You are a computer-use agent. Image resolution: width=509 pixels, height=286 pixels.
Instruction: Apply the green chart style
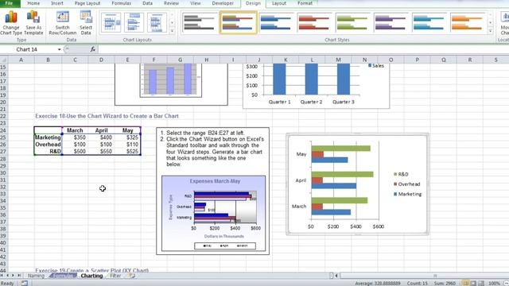pos(352,22)
